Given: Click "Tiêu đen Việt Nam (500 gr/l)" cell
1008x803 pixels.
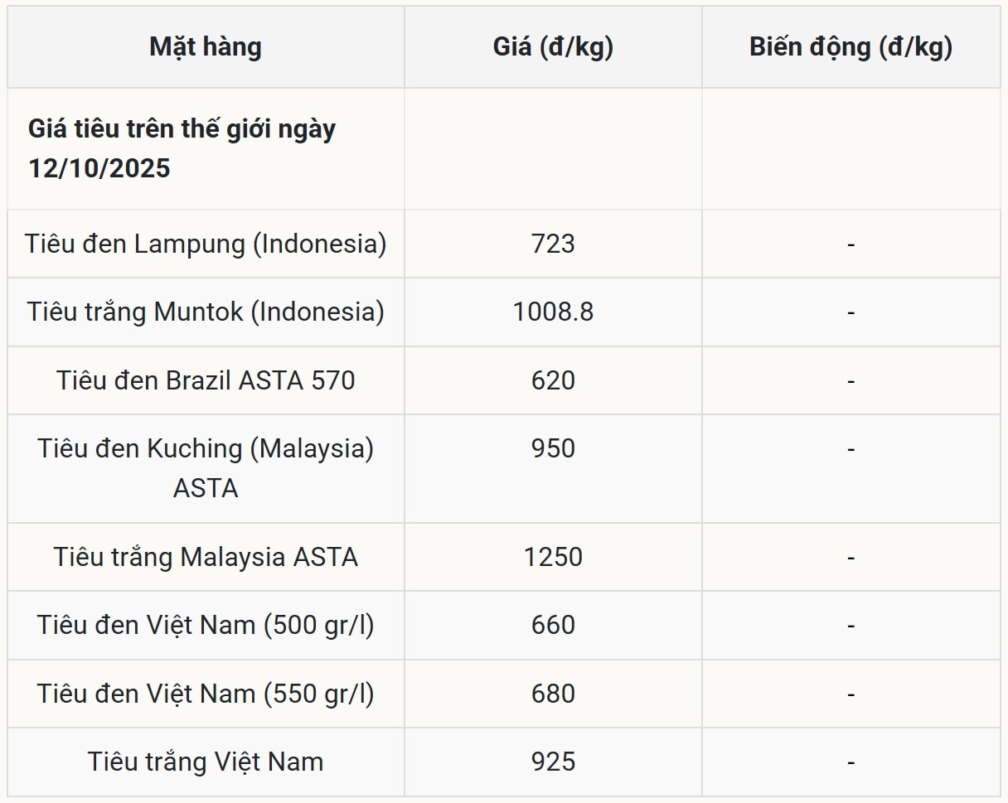Looking at the screenshot, I should point(206,625).
